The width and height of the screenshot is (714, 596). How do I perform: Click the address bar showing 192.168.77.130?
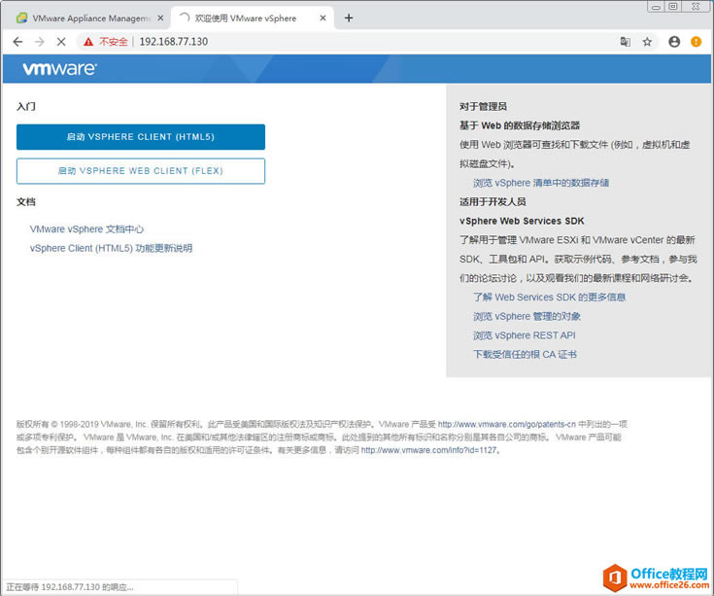pos(174,42)
